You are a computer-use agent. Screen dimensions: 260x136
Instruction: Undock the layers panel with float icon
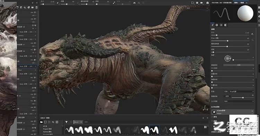[33, 3]
